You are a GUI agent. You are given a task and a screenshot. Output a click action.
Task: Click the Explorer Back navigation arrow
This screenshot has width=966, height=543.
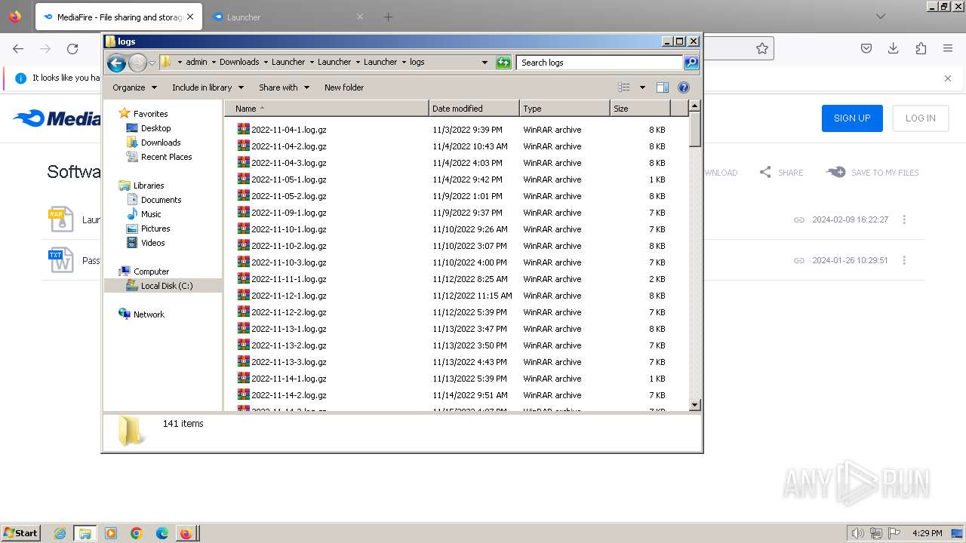(116, 63)
